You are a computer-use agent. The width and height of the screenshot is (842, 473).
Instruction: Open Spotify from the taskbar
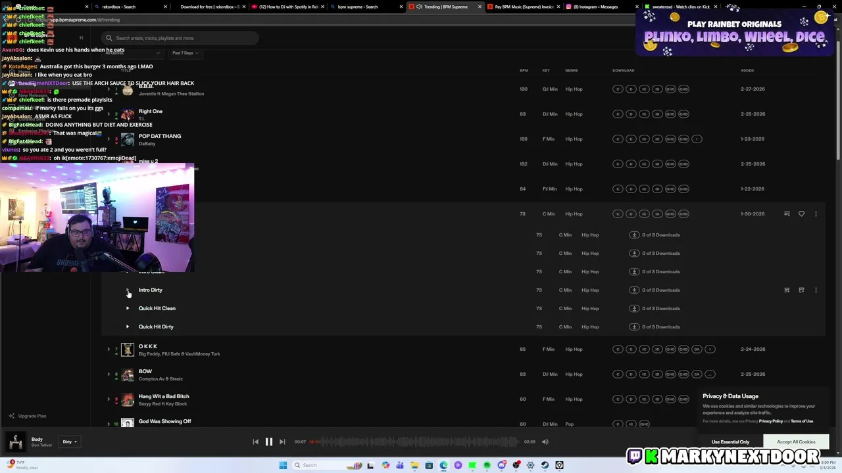(487, 465)
